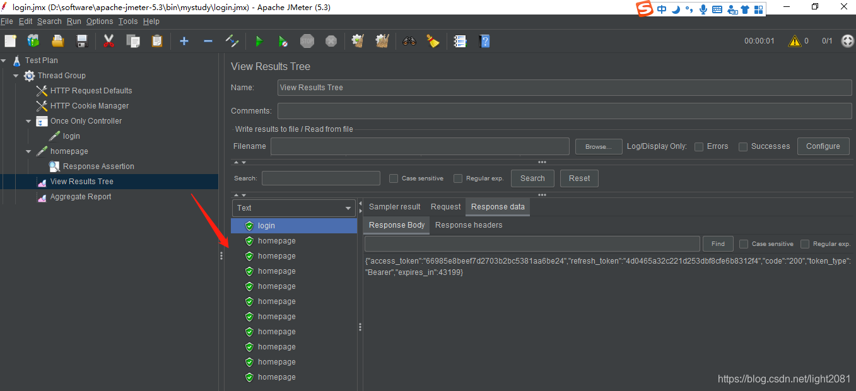The image size is (856, 391).
Task: Click the Search button
Action: pos(532,178)
